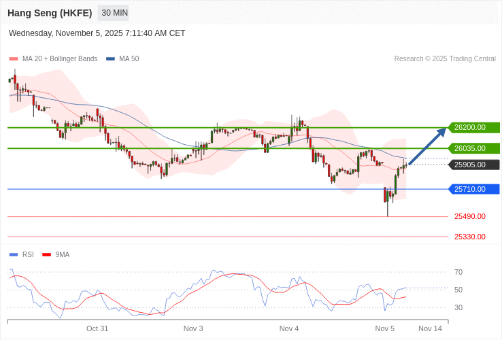Click the chart timestamp text line
The width and height of the screenshot is (502, 340).
coord(97,33)
